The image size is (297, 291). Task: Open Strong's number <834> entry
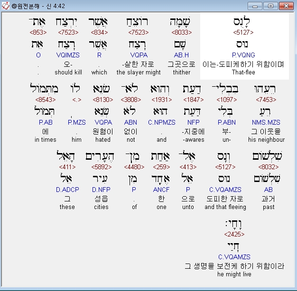click(x=99, y=33)
